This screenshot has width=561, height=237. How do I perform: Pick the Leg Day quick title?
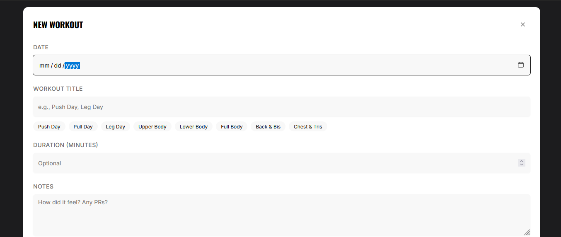115,127
